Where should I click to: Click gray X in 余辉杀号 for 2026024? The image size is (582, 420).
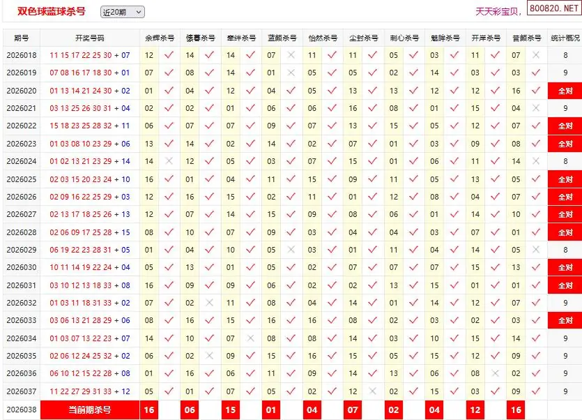[168, 161]
